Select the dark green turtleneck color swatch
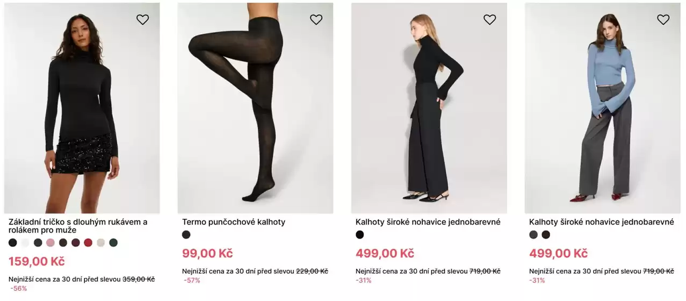This screenshot has width=686, height=301. (x=113, y=242)
